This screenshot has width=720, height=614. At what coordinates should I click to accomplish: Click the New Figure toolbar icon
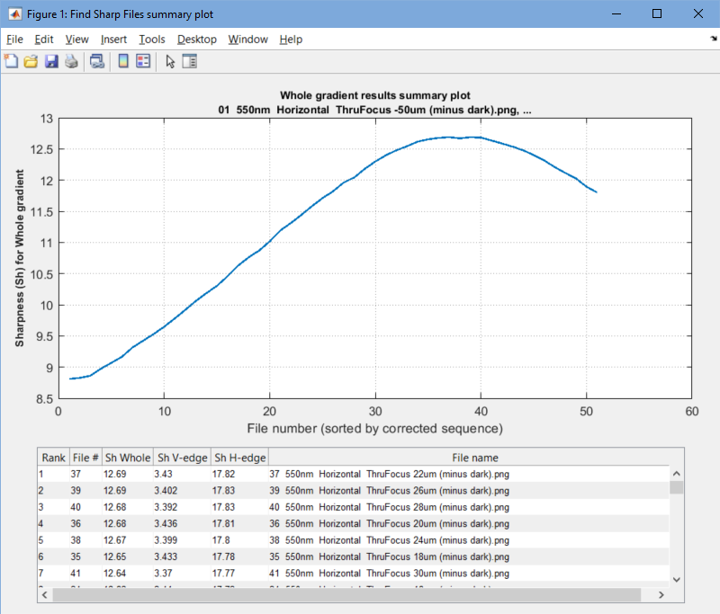point(11,61)
